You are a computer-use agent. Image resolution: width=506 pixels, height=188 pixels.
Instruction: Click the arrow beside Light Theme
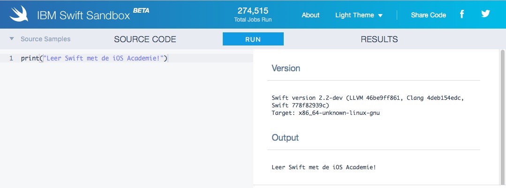coord(380,15)
